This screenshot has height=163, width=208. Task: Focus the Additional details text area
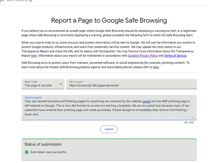click(109, 107)
